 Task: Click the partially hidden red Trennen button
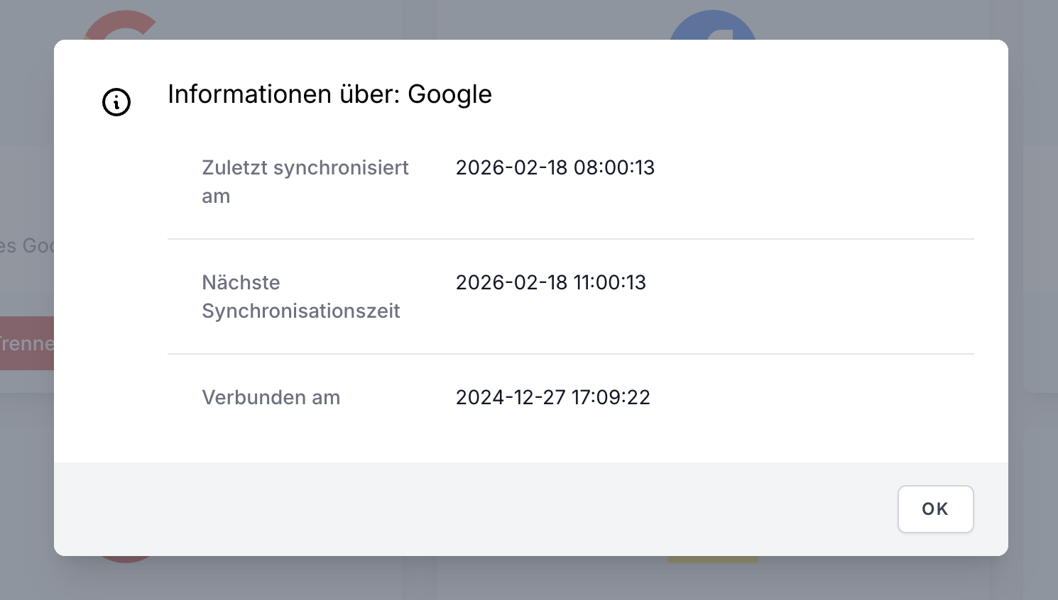(26, 343)
